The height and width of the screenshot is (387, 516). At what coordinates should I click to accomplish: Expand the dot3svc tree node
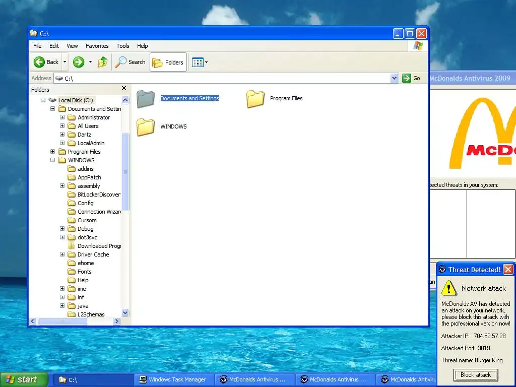62,237
